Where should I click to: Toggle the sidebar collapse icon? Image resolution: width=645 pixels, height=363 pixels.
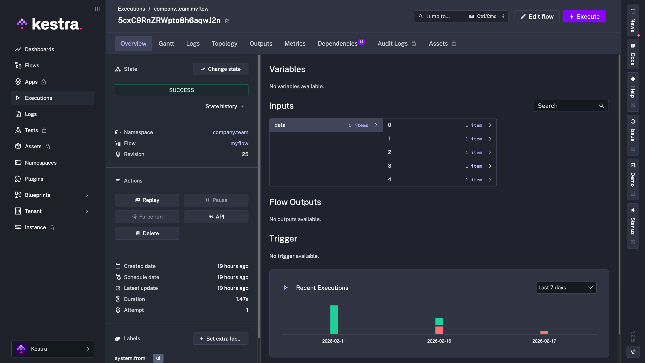tap(98, 9)
